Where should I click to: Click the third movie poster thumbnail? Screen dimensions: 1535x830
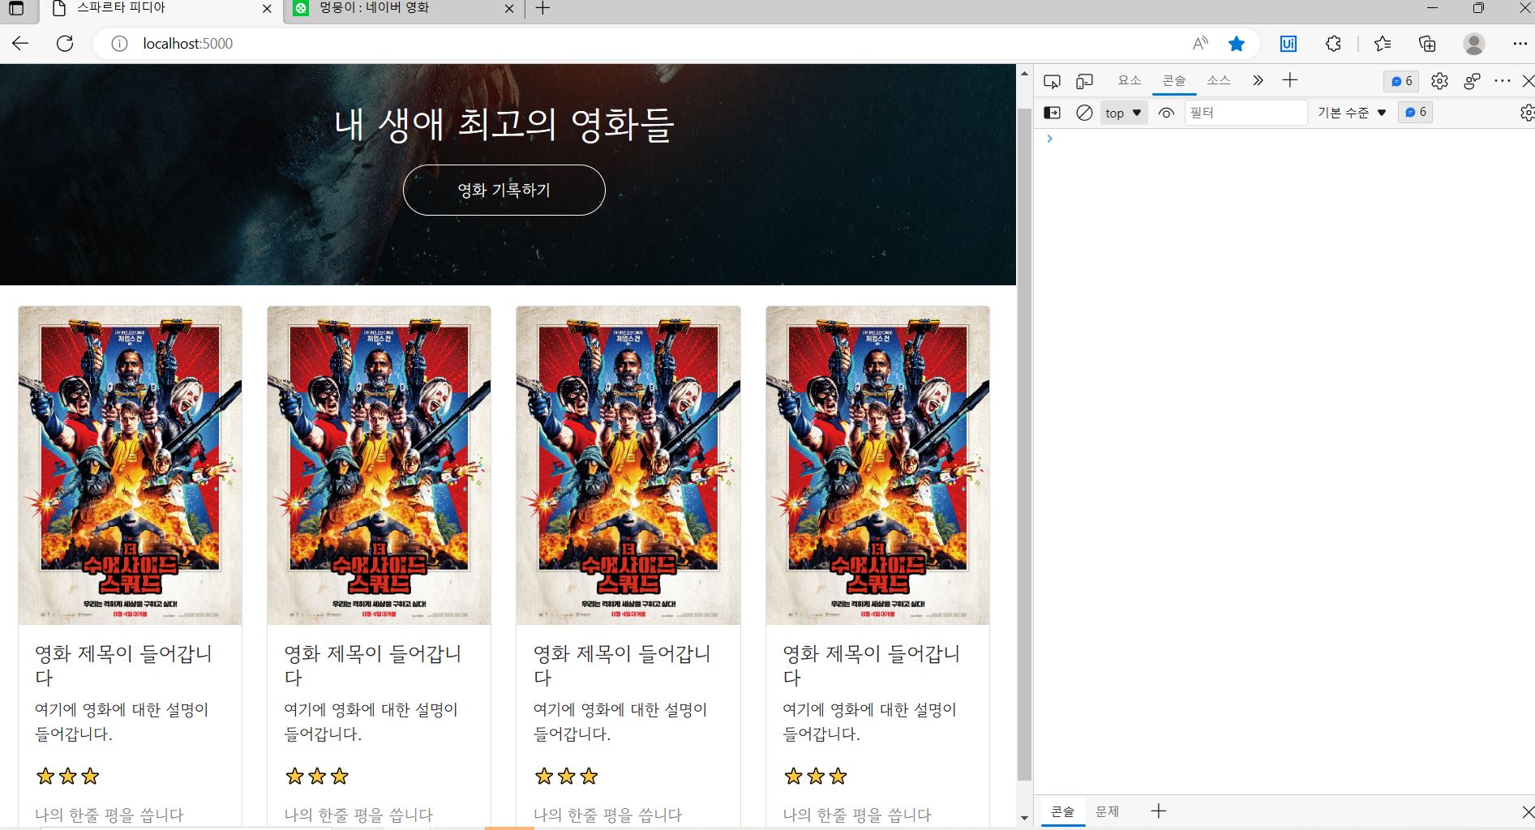click(x=628, y=465)
